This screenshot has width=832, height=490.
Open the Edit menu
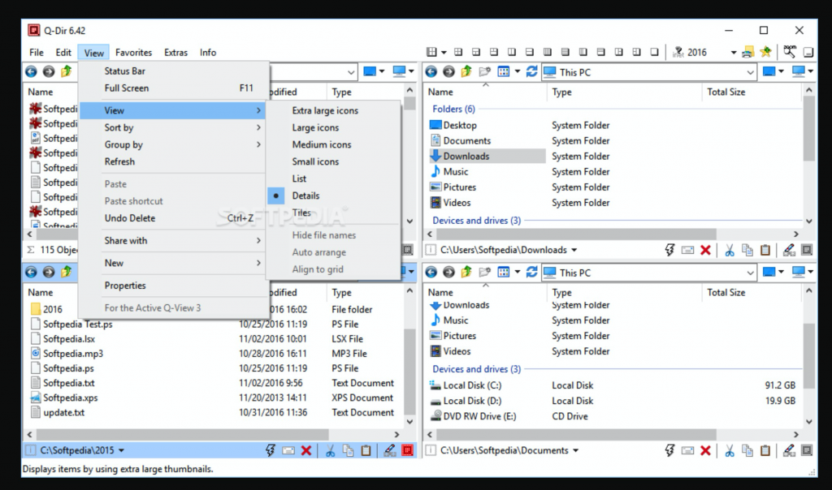pyautogui.click(x=63, y=52)
